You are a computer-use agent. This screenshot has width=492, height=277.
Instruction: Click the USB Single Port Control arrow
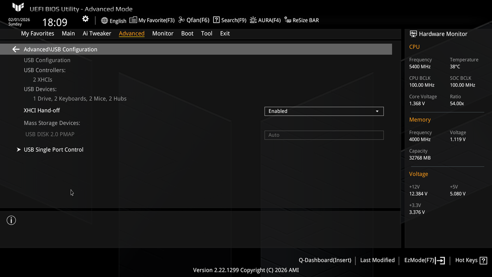point(18,150)
